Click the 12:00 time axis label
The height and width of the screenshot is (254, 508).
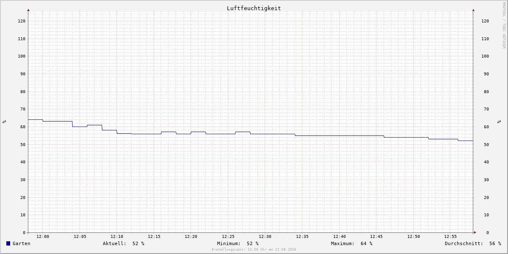tap(43, 237)
